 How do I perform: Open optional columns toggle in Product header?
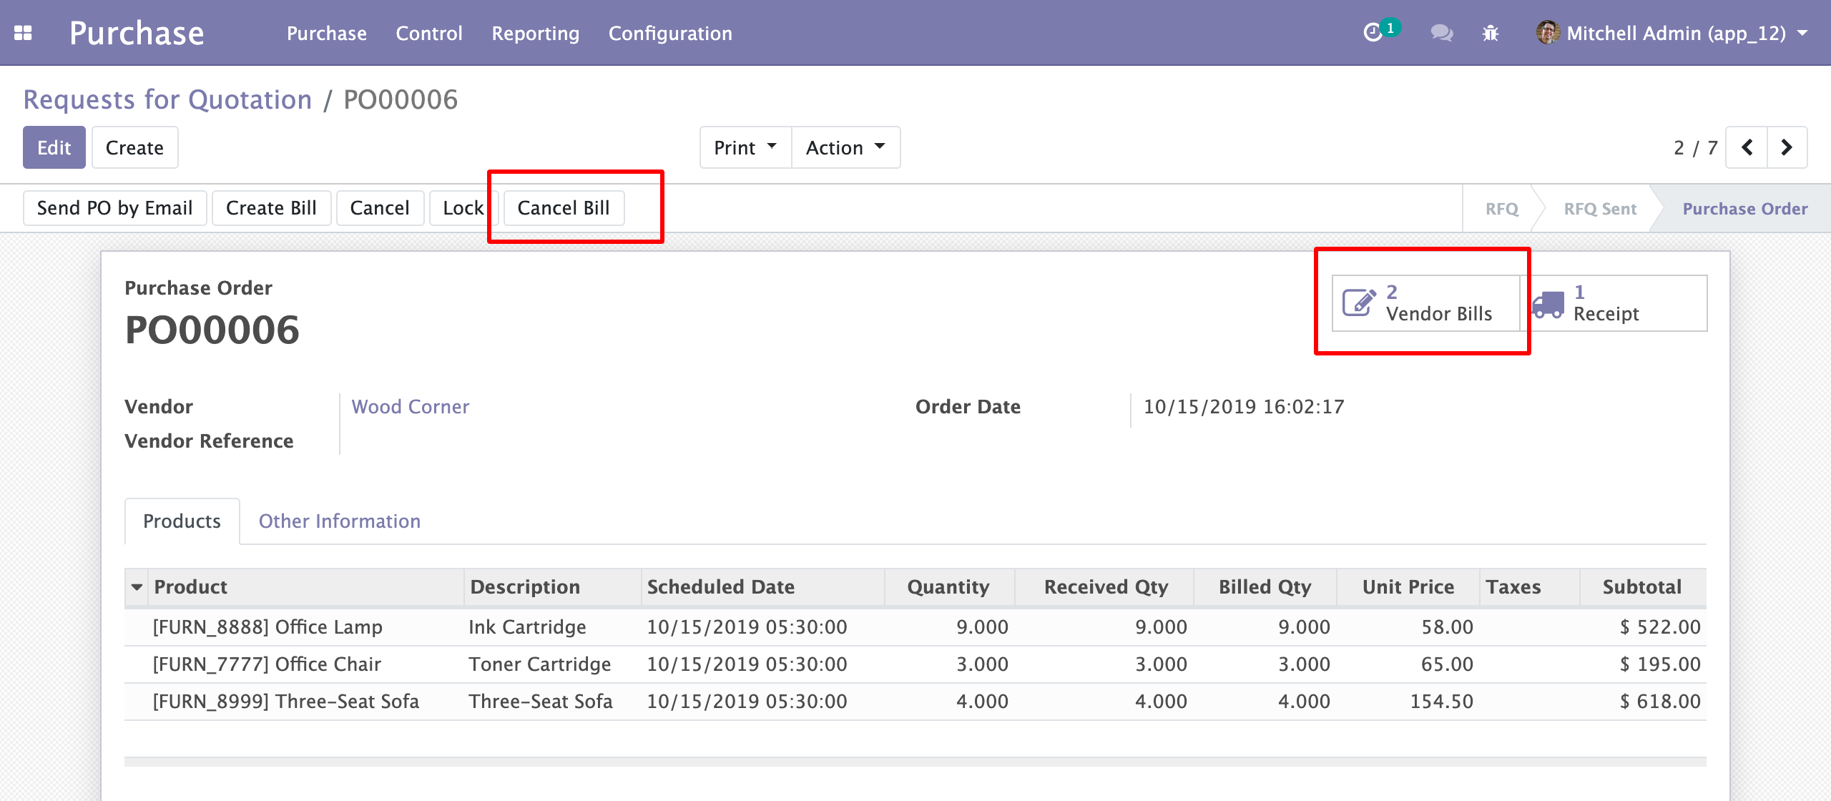pyautogui.click(x=137, y=587)
